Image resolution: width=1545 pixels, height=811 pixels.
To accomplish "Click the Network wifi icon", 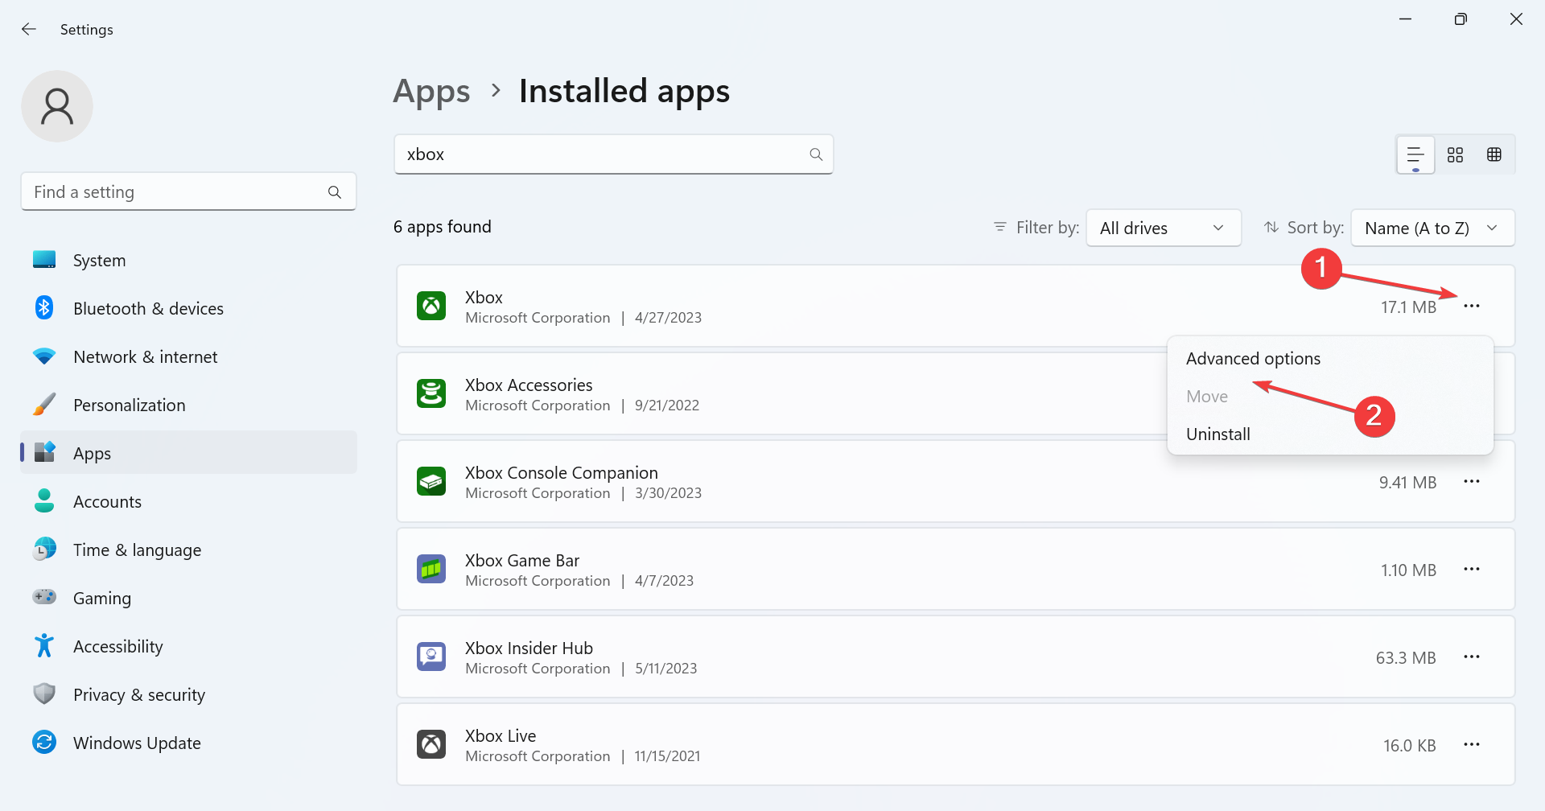I will click(44, 356).
